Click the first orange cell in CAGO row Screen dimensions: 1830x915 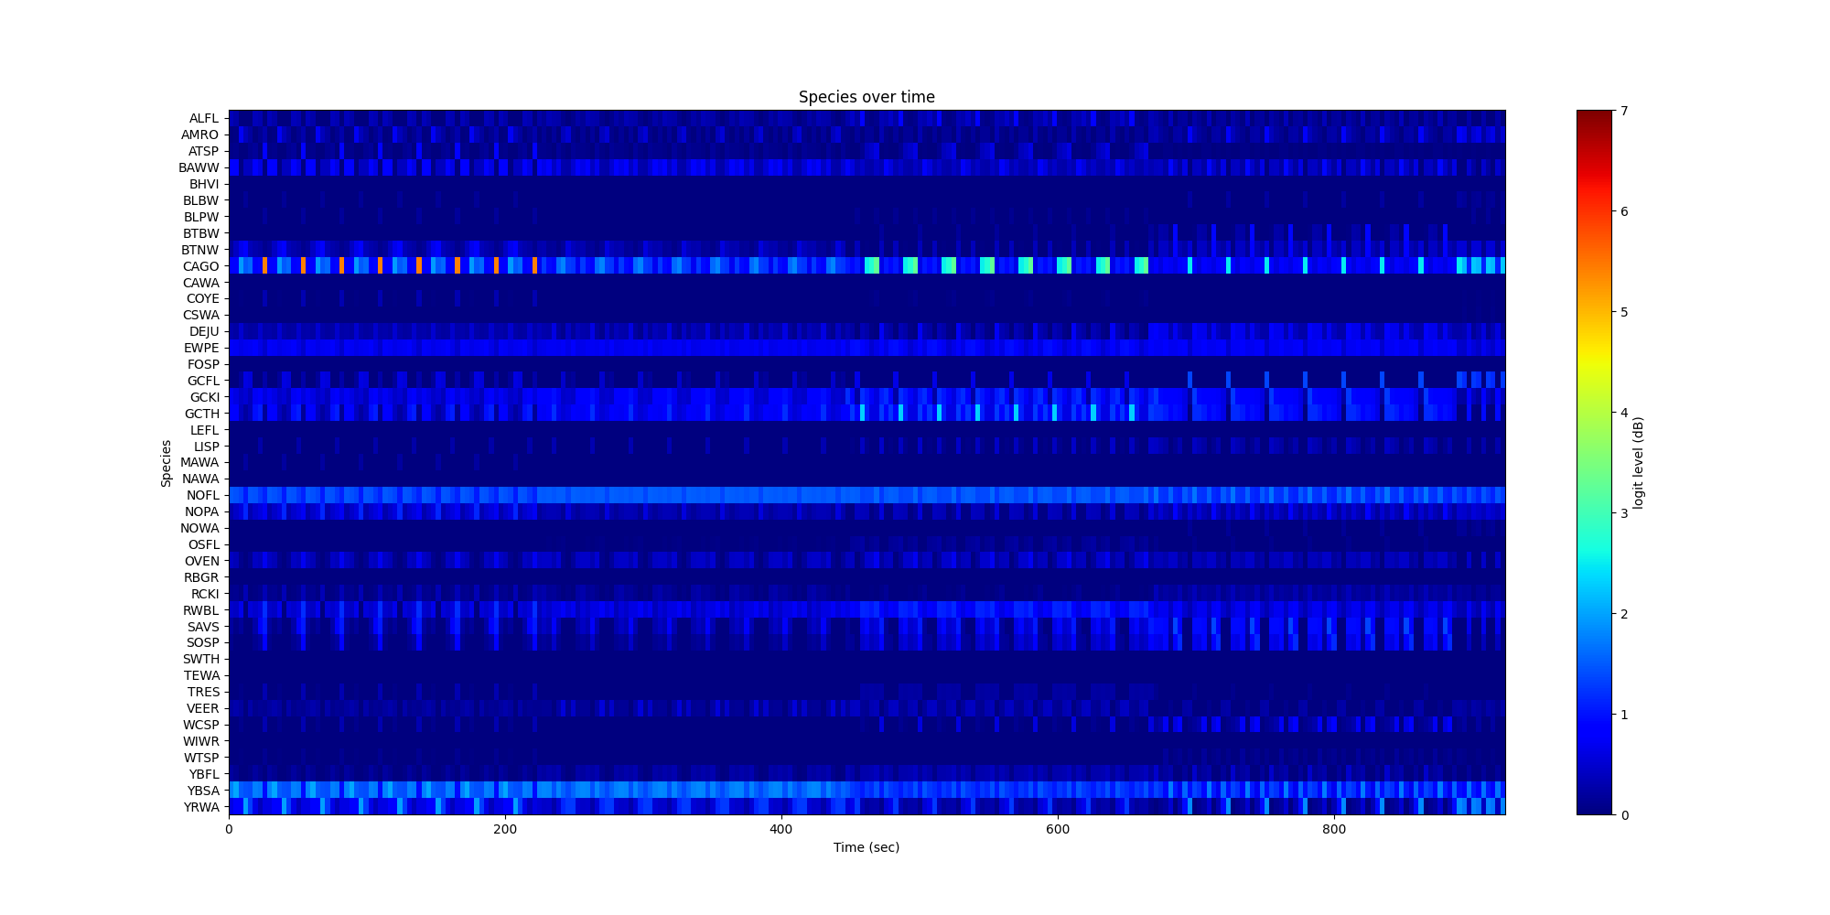(264, 265)
